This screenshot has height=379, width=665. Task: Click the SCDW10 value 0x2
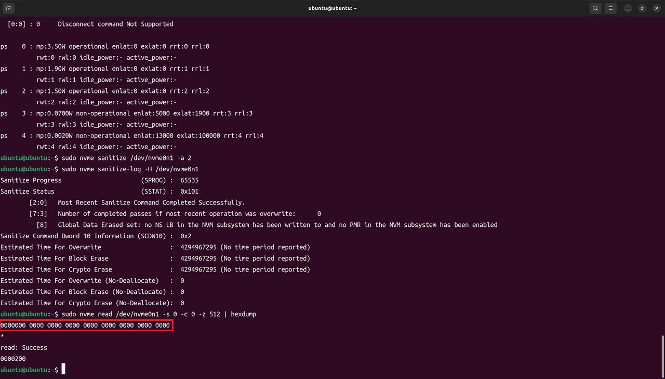[x=186, y=236]
